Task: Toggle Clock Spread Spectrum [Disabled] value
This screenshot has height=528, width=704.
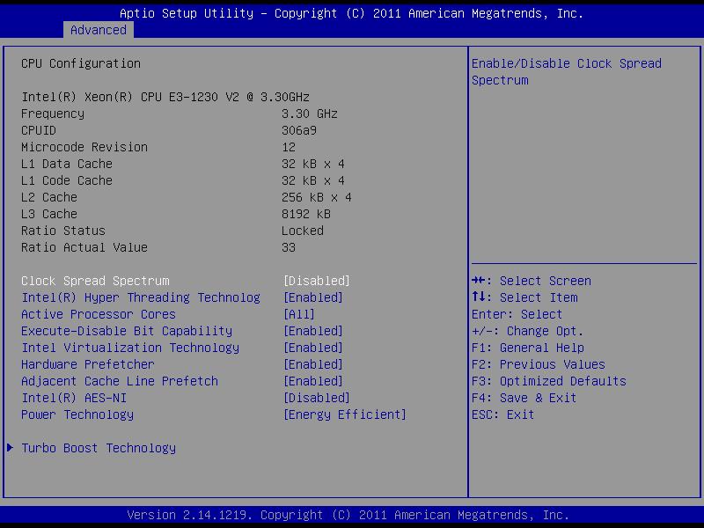Action: coord(316,281)
